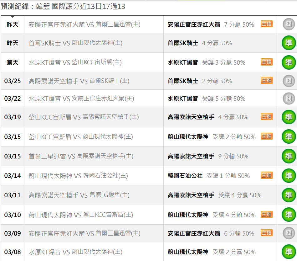
Task: Click 主推 badge in 韓國石油公社 受讓1分輸 row
Action: [267, 175]
